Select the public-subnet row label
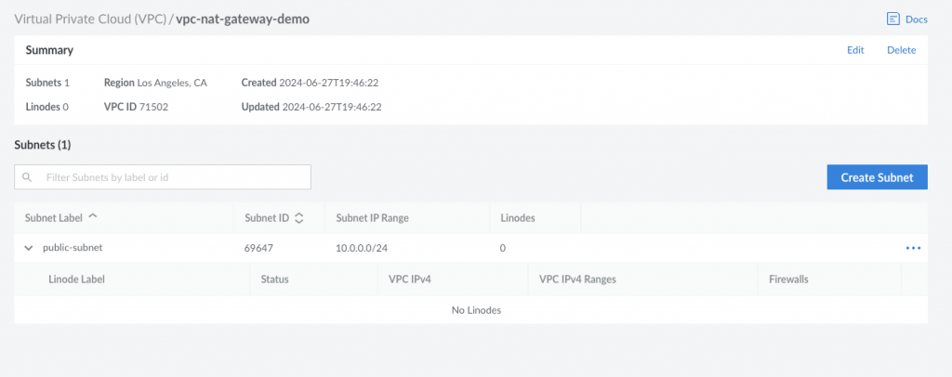Image resolution: width=952 pixels, height=377 pixels. (x=73, y=248)
